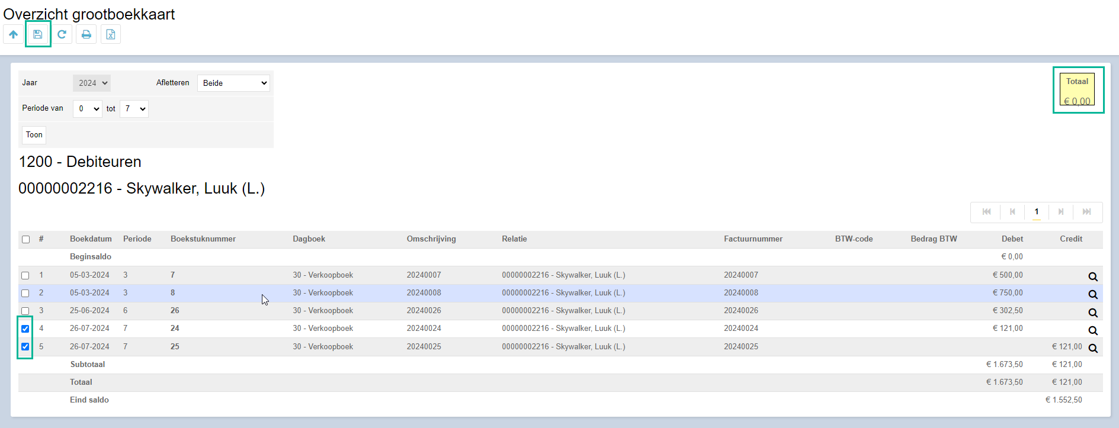This screenshot has width=1119, height=428.
Task: Click debet amount € 500,00
Action: point(1008,275)
